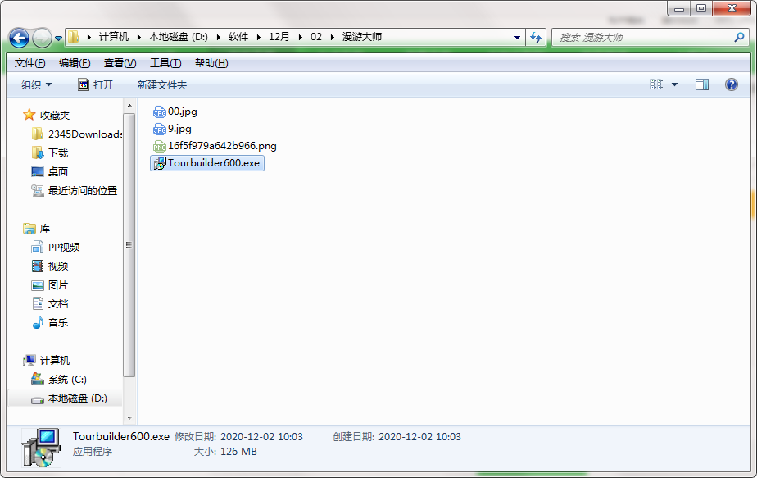Open the PP视频 library
Screen dimensions: 757x478
56,247
